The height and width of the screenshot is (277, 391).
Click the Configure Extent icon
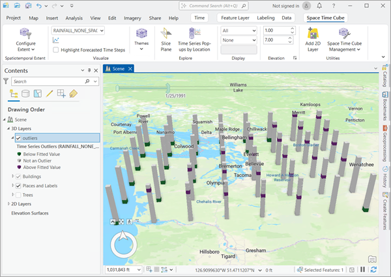pos(26,33)
